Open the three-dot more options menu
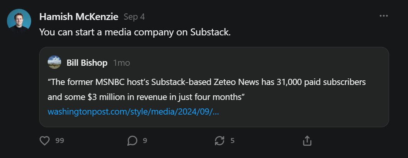The width and height of the screenshot is (408, 158). click(383, 16)
